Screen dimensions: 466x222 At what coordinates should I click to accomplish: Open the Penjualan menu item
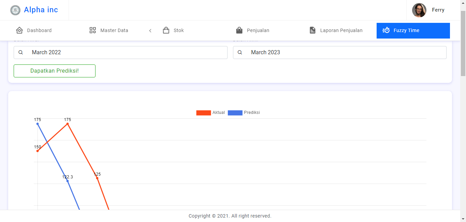pyautogui.click(x=258, y=30)
